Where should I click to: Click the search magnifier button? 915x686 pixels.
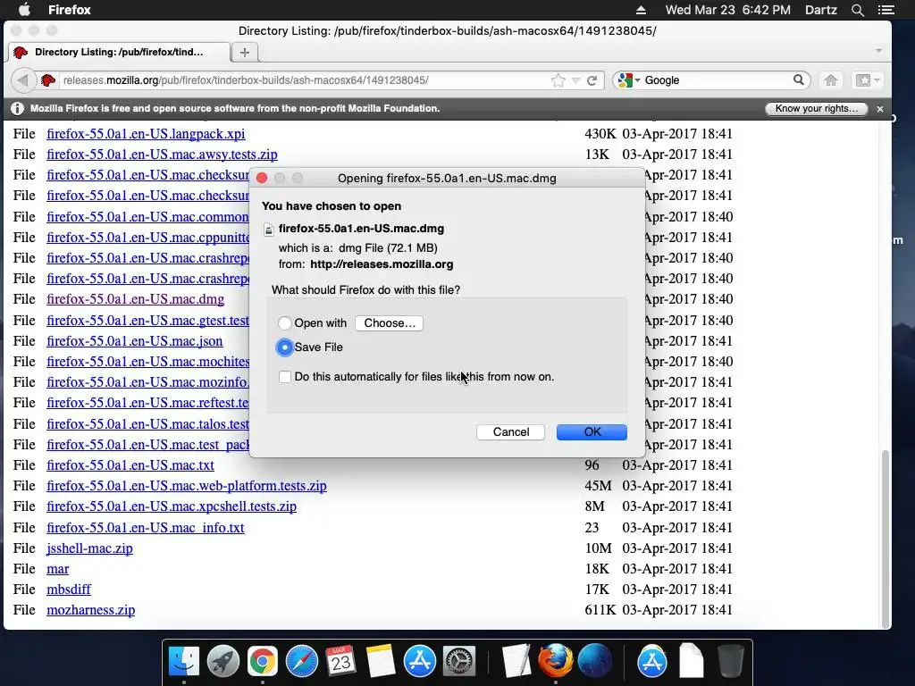[798, 79]
